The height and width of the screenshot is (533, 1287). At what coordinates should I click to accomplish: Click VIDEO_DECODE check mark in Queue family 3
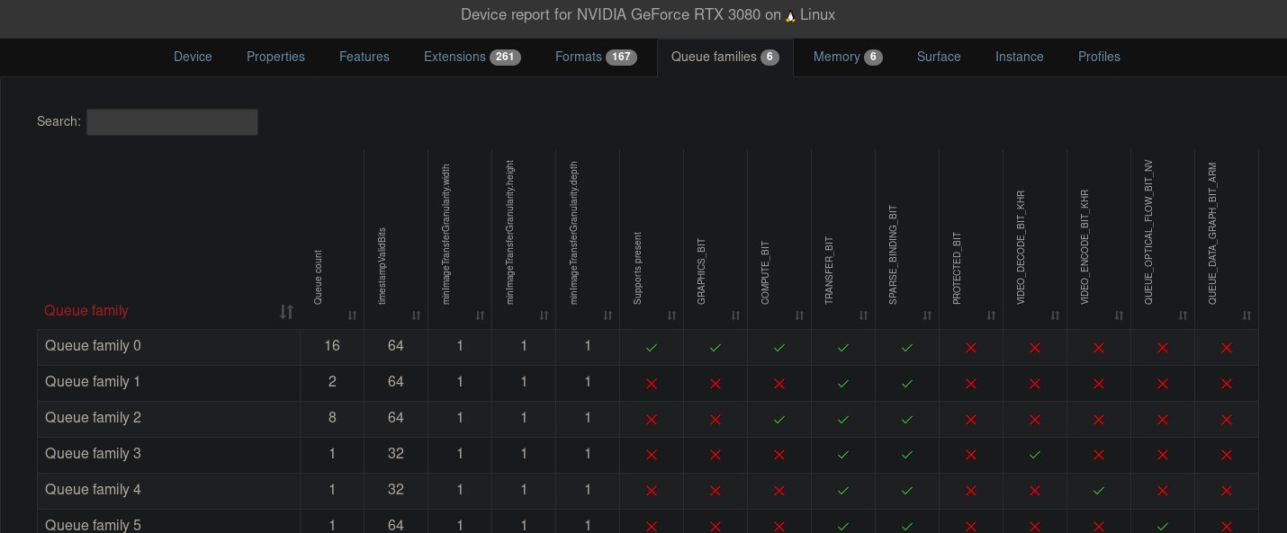coord(1035,455)
